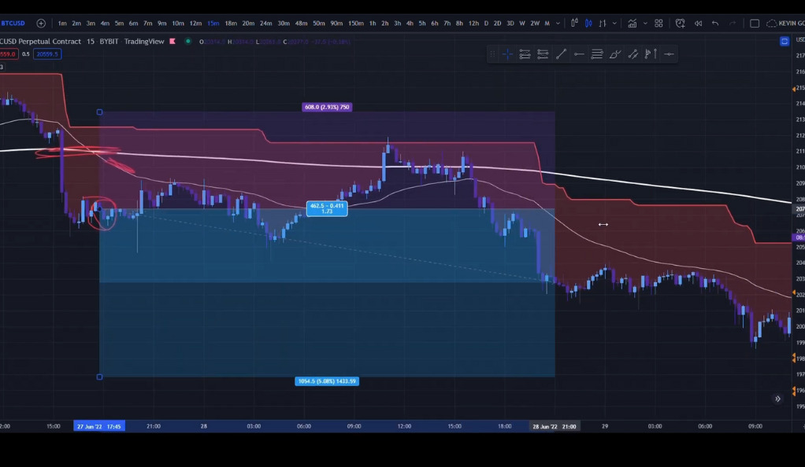The width and height of the screenshot is (805, 467).
Task: Switch chart to the 5m timeframe
Action: click(119, 23)
